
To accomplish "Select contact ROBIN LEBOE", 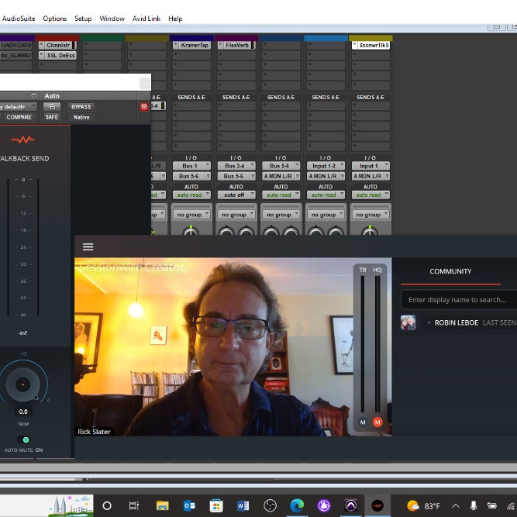I will (x=457, y=322).
